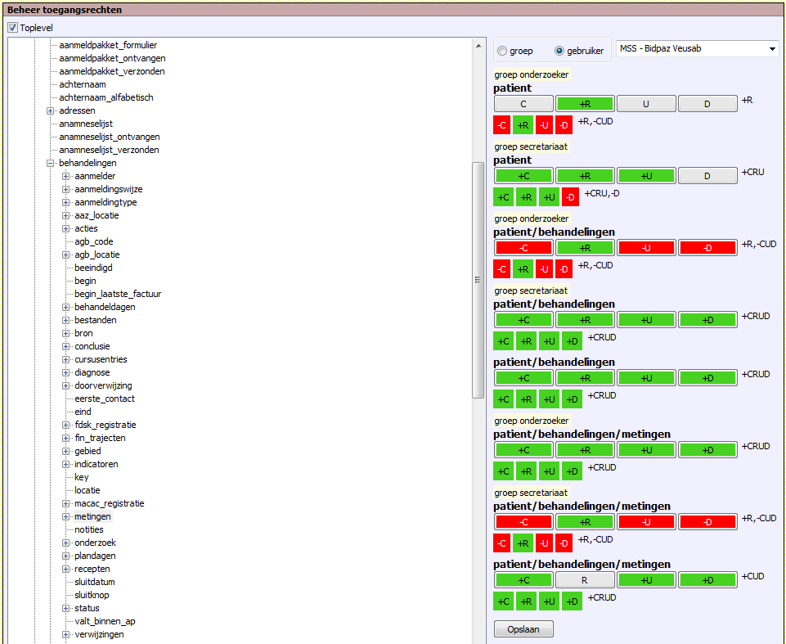Select the 'gebruiker' radio button
The image size is (786, 644).
[x=559, y=51]
